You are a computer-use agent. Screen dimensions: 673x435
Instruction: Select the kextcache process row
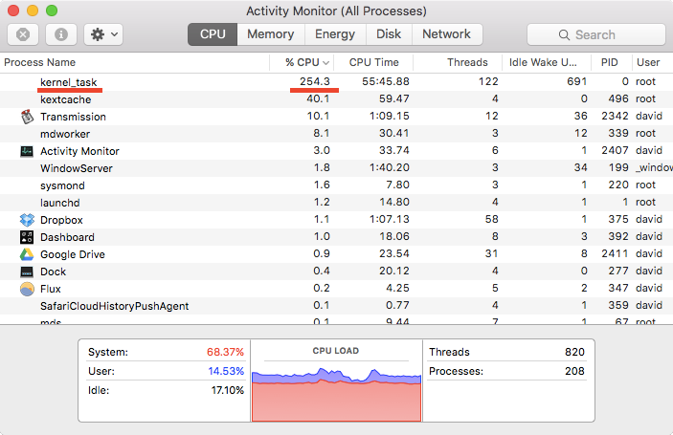point(337,99)
